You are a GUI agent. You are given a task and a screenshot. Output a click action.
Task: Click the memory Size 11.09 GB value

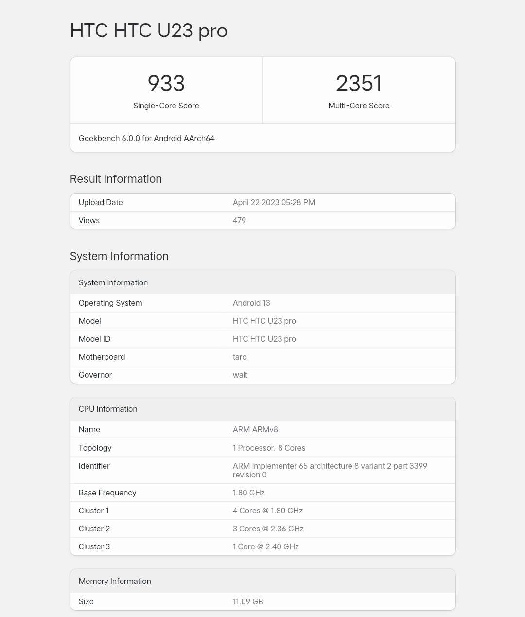[x=248, y=601]
